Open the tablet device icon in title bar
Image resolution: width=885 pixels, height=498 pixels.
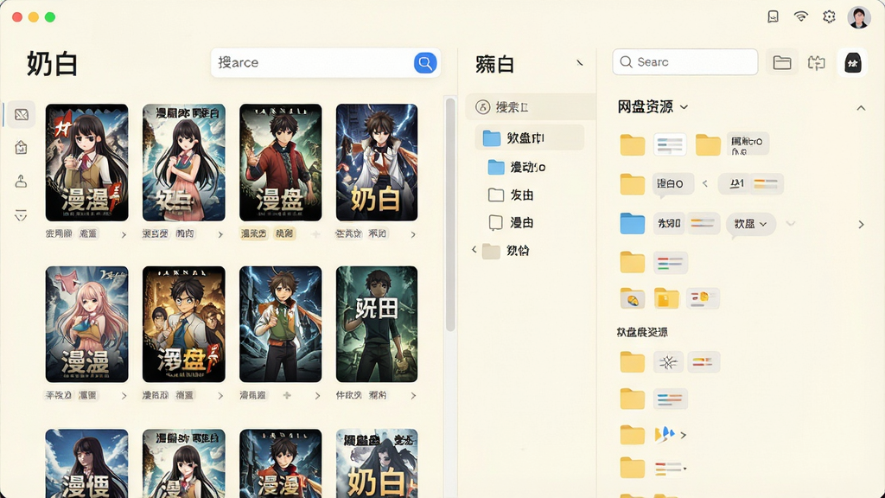pos(774,16)
